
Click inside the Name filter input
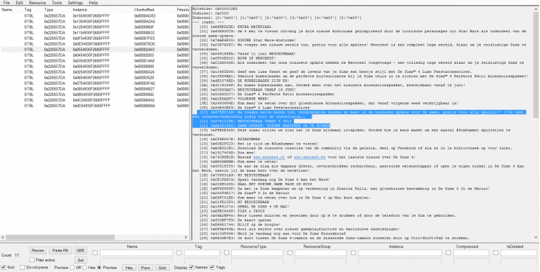click(136, 253)
